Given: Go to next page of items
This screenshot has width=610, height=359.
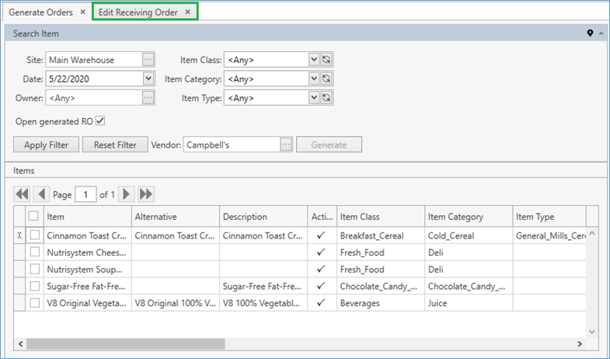Looking at the screenshot, I should [127, 194].
